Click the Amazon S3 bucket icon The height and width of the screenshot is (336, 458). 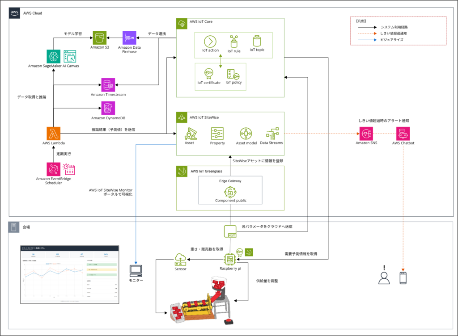point(100,38)
